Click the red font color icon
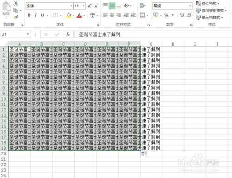Viewport: 232px width, 178px height. (x=79, y=15)
